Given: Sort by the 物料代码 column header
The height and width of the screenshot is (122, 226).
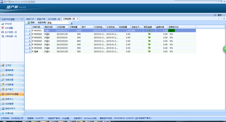Looking at the screenshot, I should [x=50, y=27].
